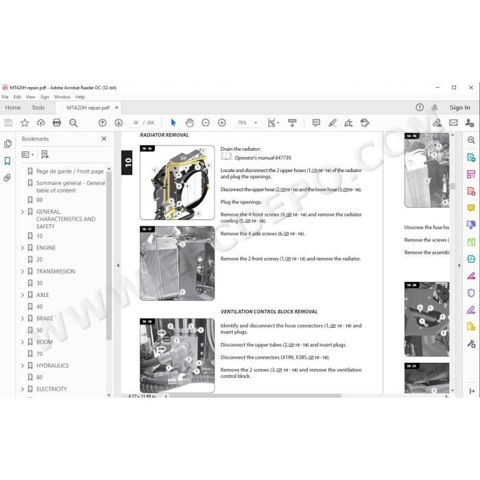Expand the HYDRAULICS bookmark
Viewport: 480px width, 480px height.
[23, 365]
